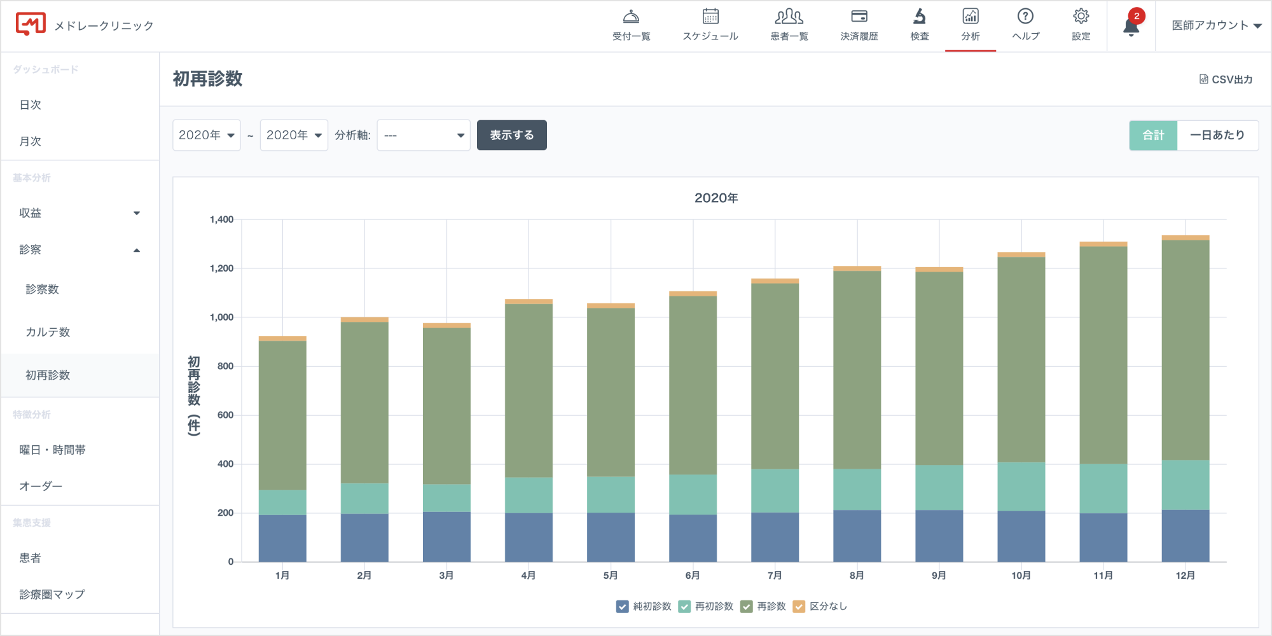This screenshot has height=636, width=1272.
Task: Open the 医師アカウント account menu
Action: pyautogui.click(x=1216, y=25)
